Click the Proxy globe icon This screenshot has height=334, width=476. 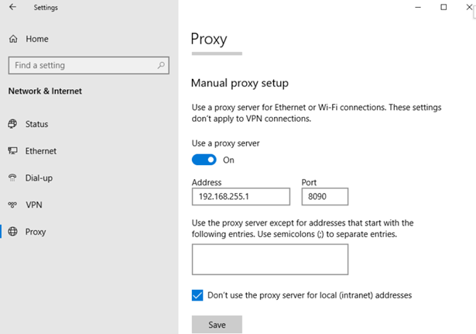pos(12,231)
